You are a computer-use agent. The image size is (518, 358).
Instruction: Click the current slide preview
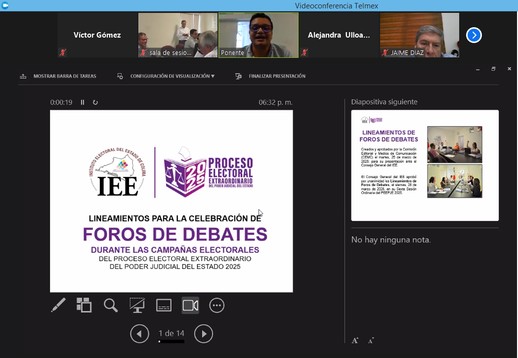(x=172, y=201)
